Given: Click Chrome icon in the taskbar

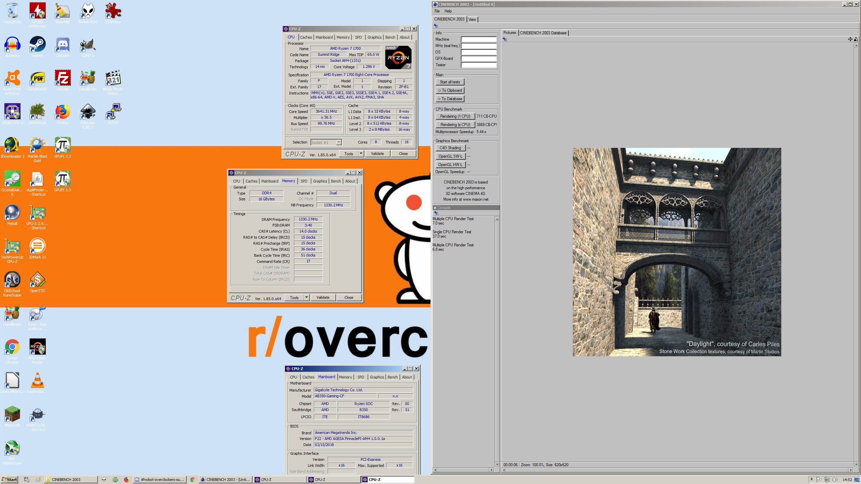Looking at the screenshot, I should [x=192, y=480].
